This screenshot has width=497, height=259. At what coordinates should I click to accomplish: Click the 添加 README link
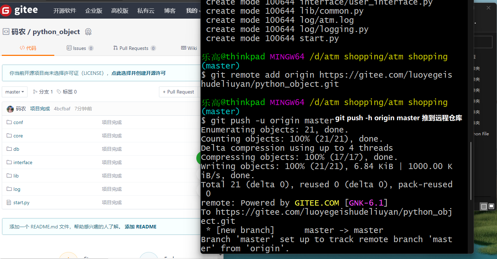(x=141, y=227)
